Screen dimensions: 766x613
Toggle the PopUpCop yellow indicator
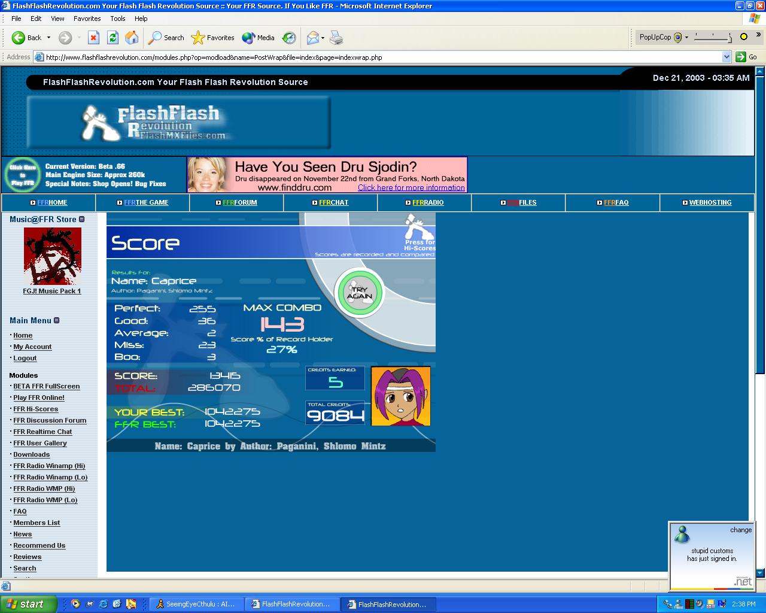click(x=744, y=37)
